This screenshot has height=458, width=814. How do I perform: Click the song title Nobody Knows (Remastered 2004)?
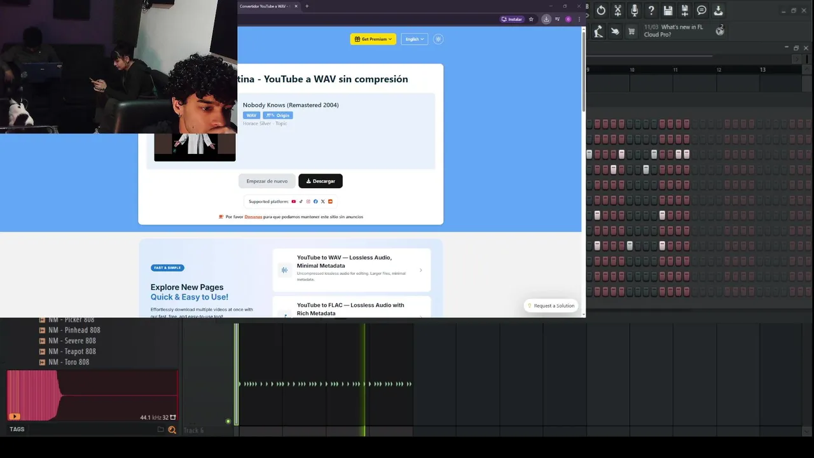pyautogui.click(x=291, y=105)
